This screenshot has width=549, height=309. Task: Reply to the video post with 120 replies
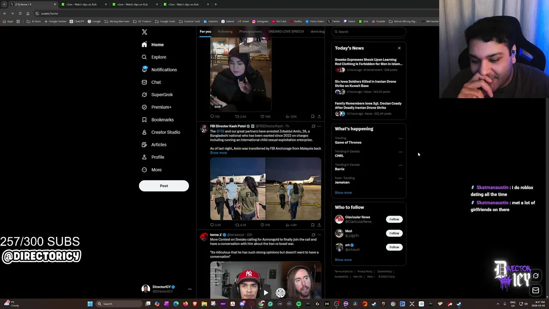pos(215,116)
